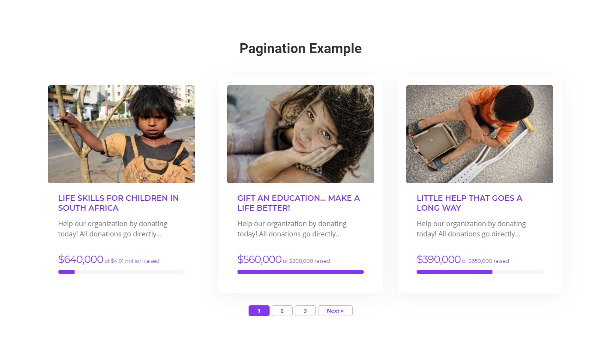
Task: Open "Little Help That Goes a Long Way"
Action: 469,203
